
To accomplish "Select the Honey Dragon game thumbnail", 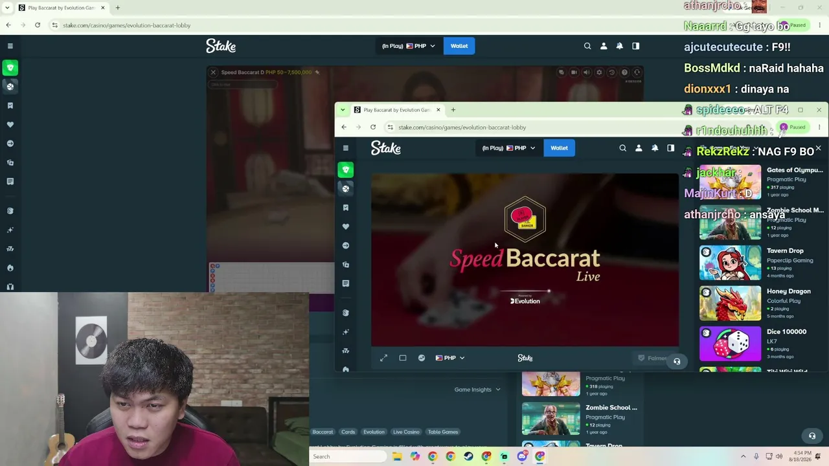I will (x=730, y=303).
